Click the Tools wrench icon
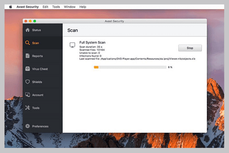 click(x=27, y=107)
